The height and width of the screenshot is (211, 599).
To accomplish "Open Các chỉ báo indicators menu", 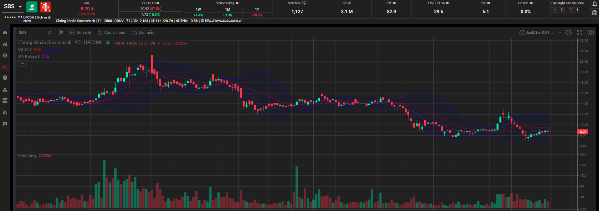I will (111, 32).
